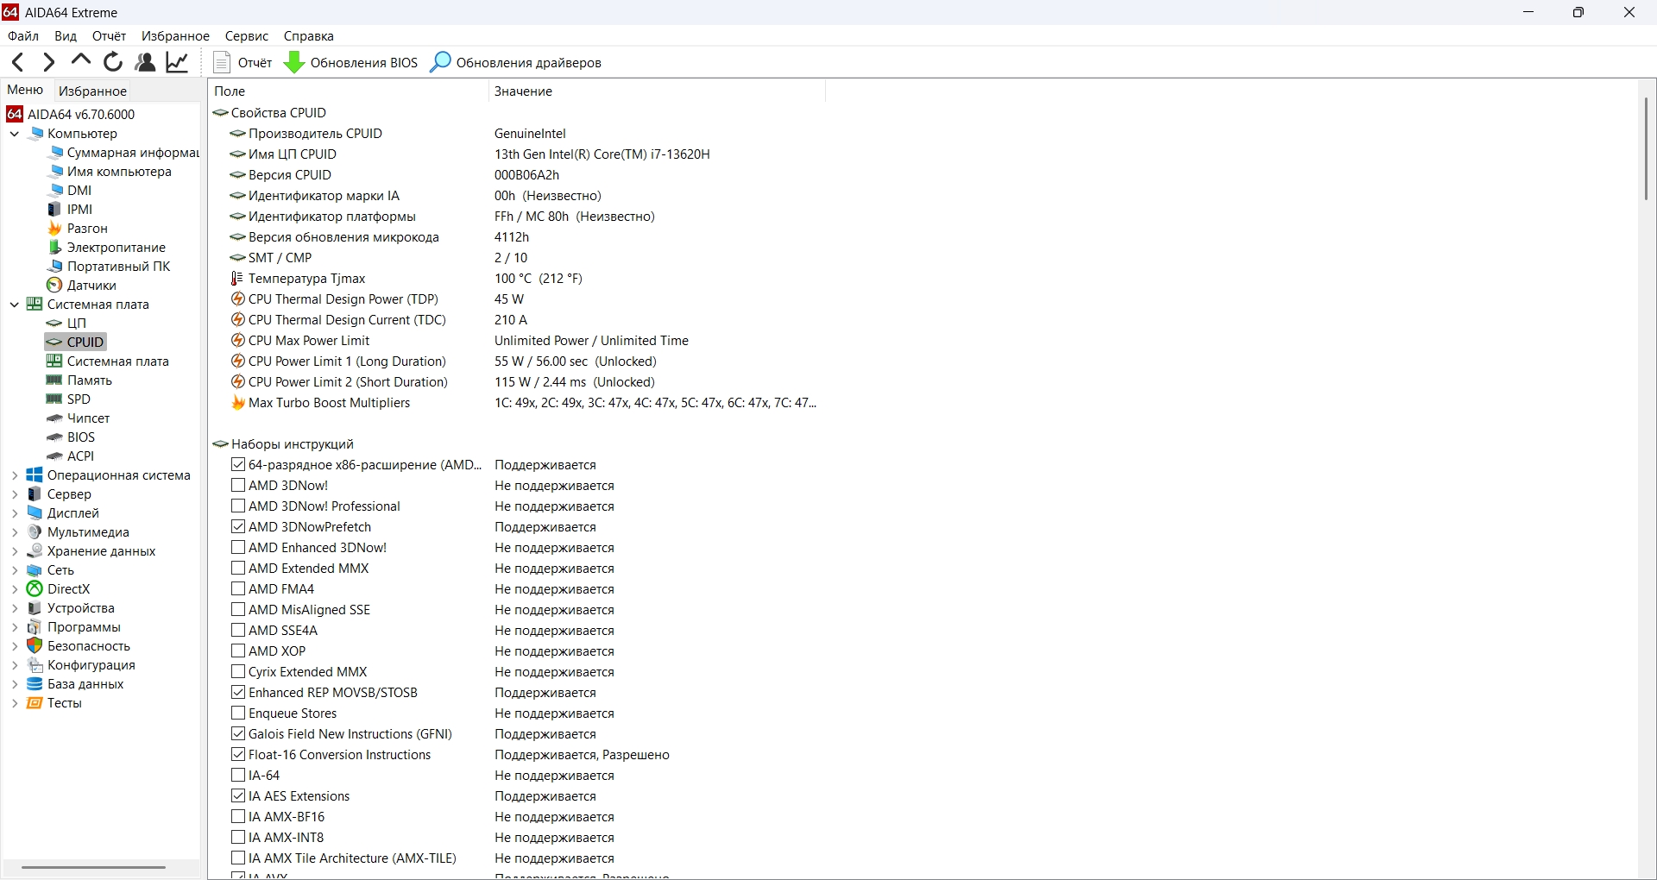Collapse the Системная плата parent node
1657x880 pixels.
click(15, 305)
